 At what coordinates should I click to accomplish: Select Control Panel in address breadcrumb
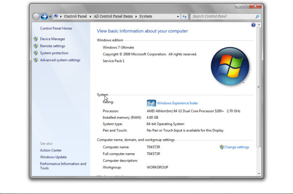(x=76, y=16)
